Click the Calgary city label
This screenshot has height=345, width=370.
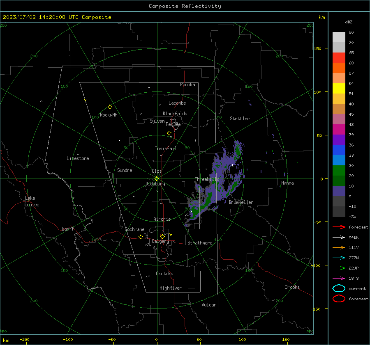[x=160, y=241]
